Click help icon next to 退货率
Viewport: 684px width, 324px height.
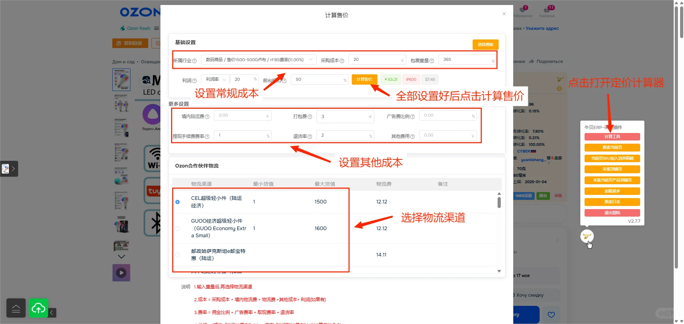[x=310, y=137]
